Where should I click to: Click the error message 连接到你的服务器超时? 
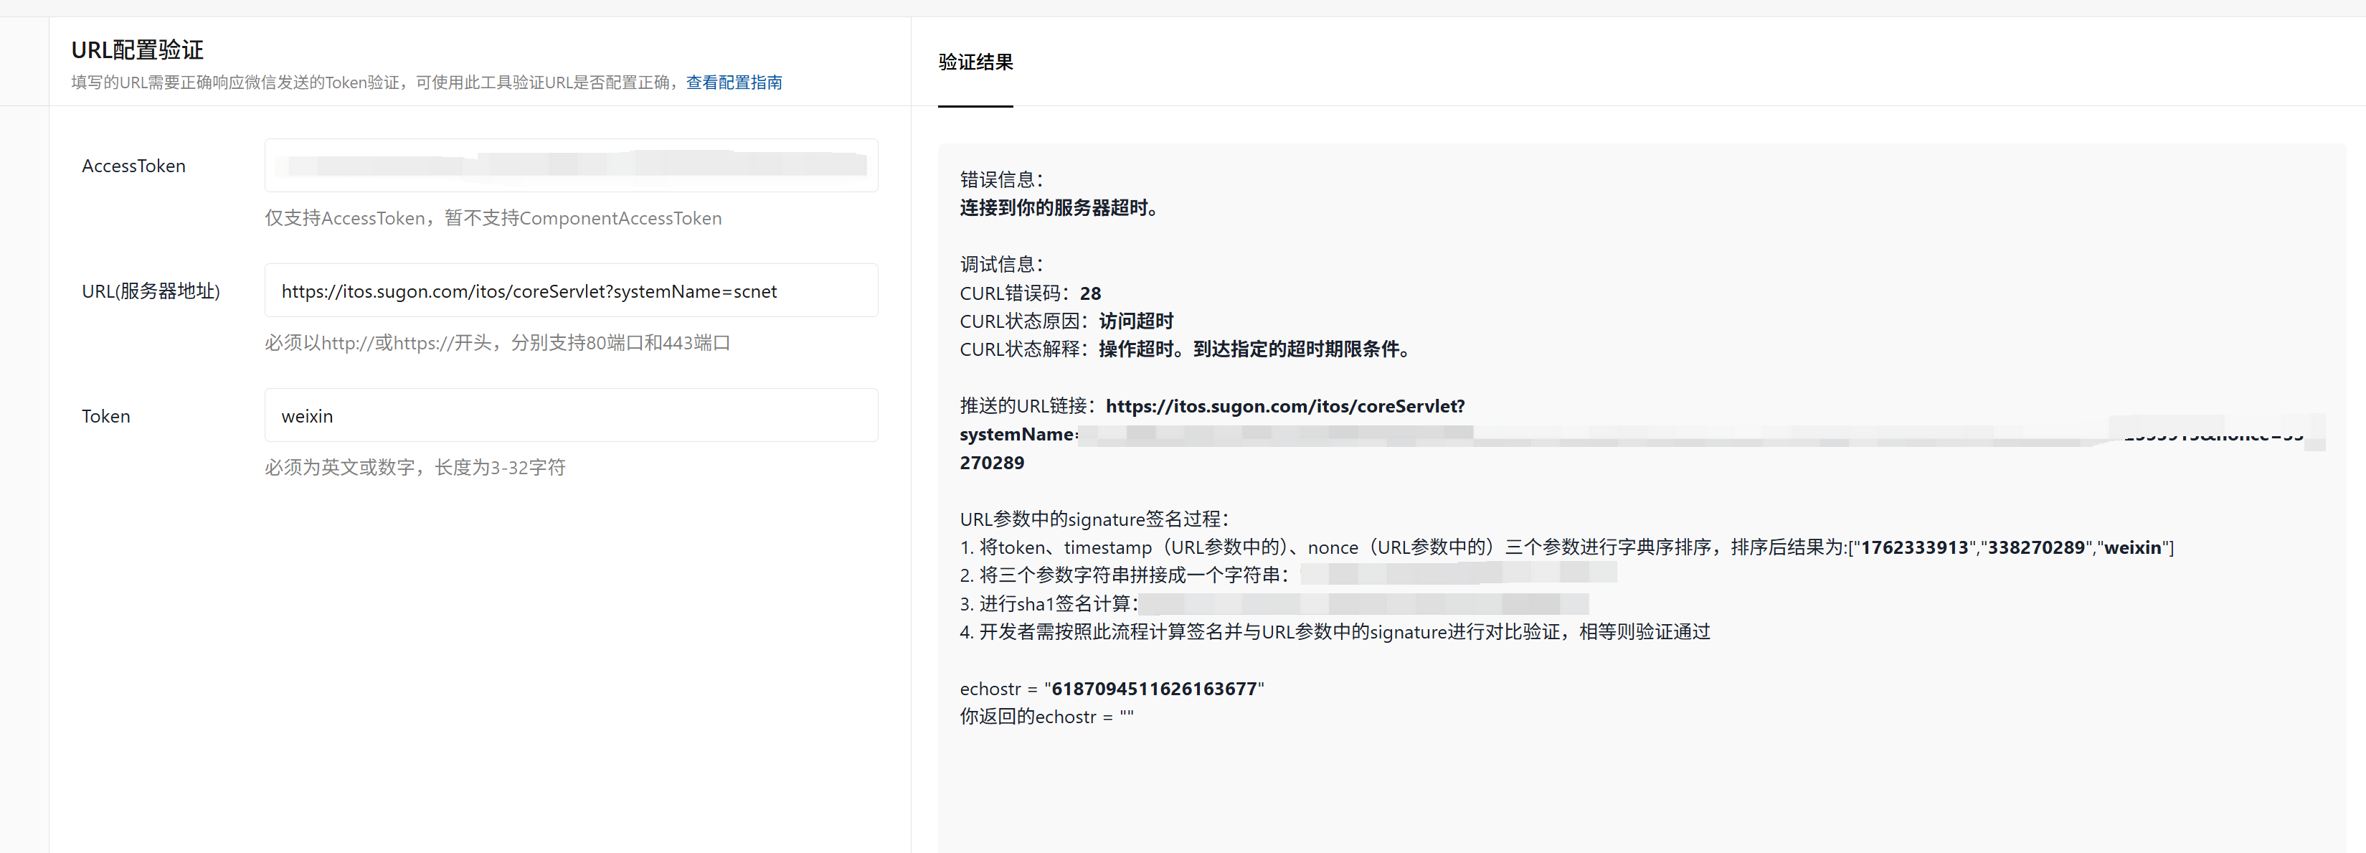1059,208
